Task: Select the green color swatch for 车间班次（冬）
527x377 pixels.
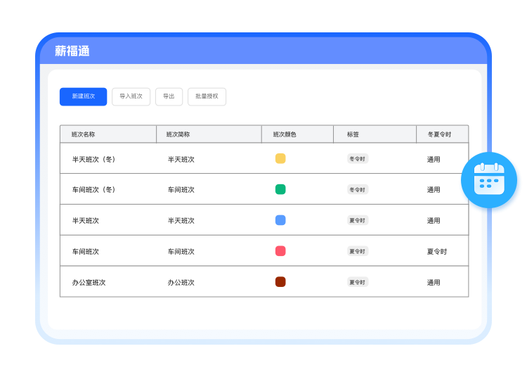Action: 280,189
